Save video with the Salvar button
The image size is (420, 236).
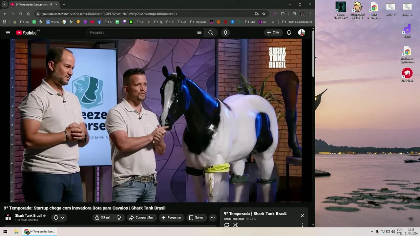pos(196,218)
